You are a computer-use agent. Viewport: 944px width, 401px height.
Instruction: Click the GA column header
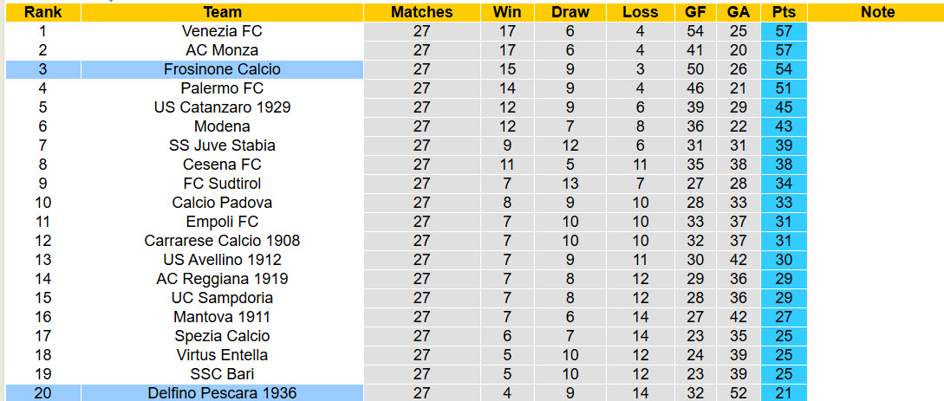pos(739,12)
